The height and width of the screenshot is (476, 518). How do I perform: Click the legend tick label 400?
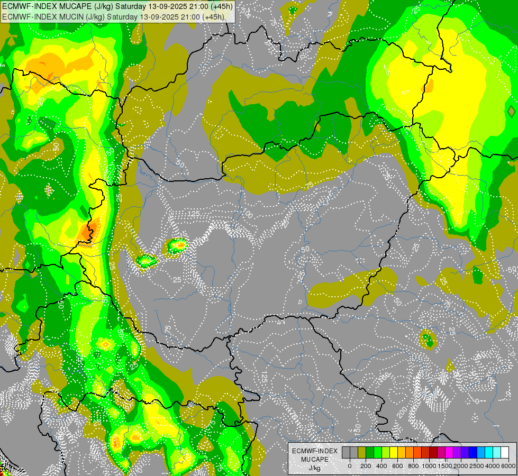coord(381,466)
